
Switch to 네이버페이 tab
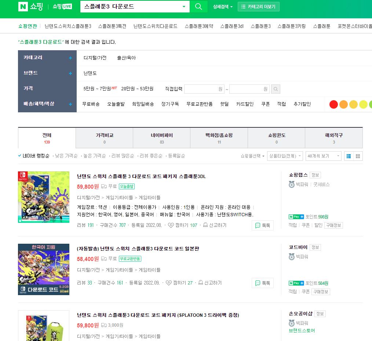(x=162, y=138)
